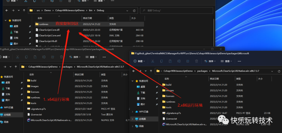Click Share icon in x64 window toolbar
This screenshot has height=133, width=282.
click(x=53, y=57)
